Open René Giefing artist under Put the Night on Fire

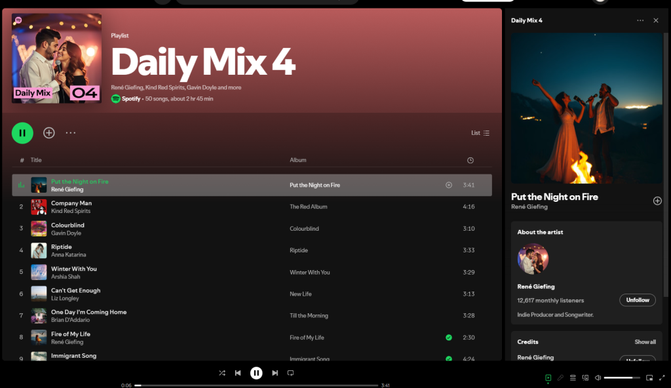[67, 189]
